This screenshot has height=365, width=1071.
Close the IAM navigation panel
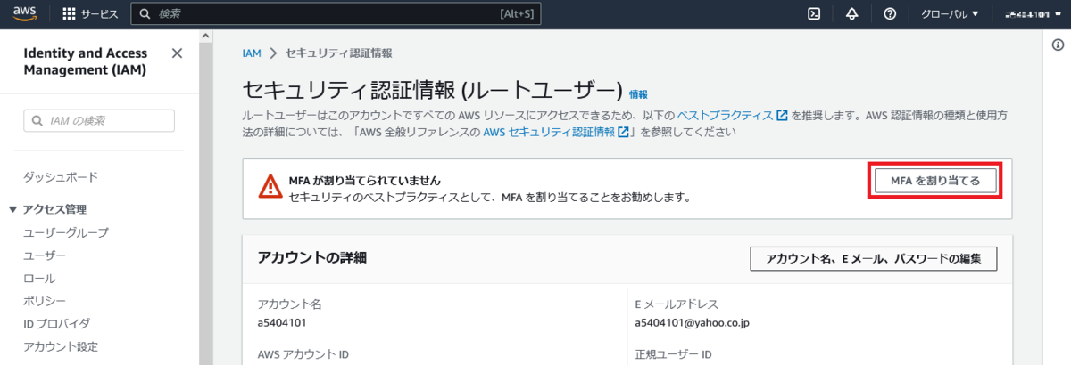177,53
